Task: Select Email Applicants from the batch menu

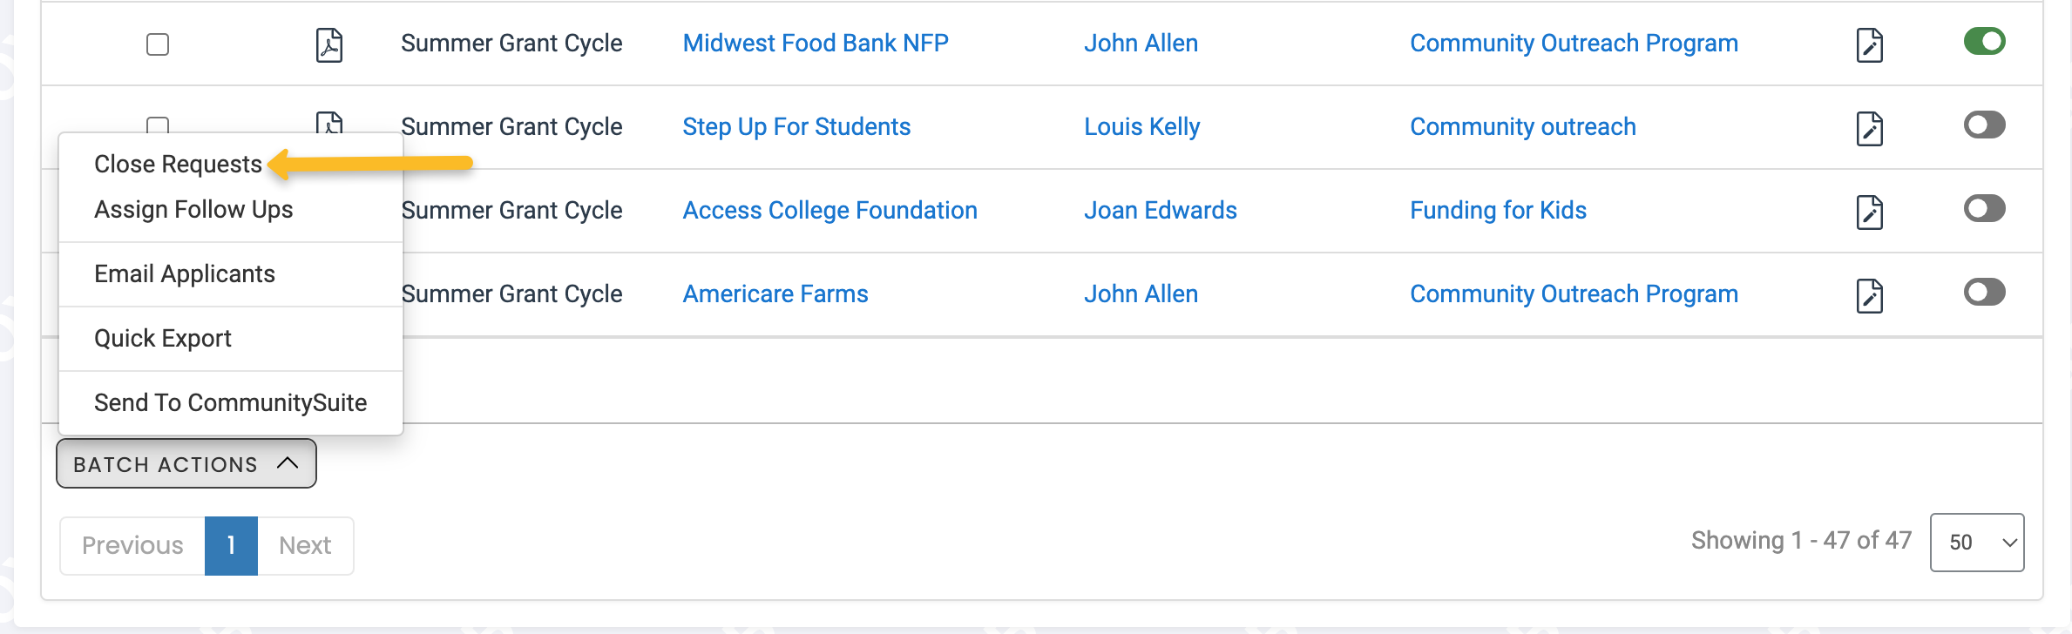Action: pyautogui.click(x=185, y=273)
